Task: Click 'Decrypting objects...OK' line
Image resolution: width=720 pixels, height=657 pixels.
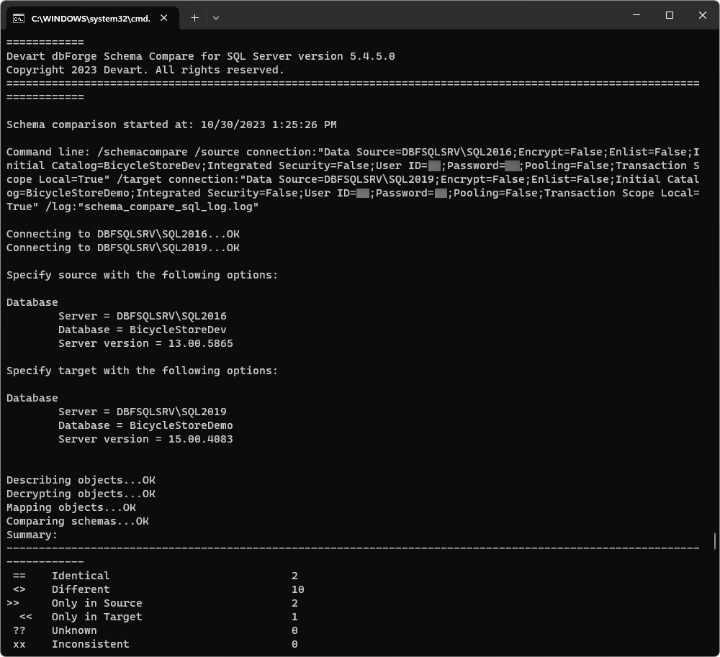Action: pos(81,494)
